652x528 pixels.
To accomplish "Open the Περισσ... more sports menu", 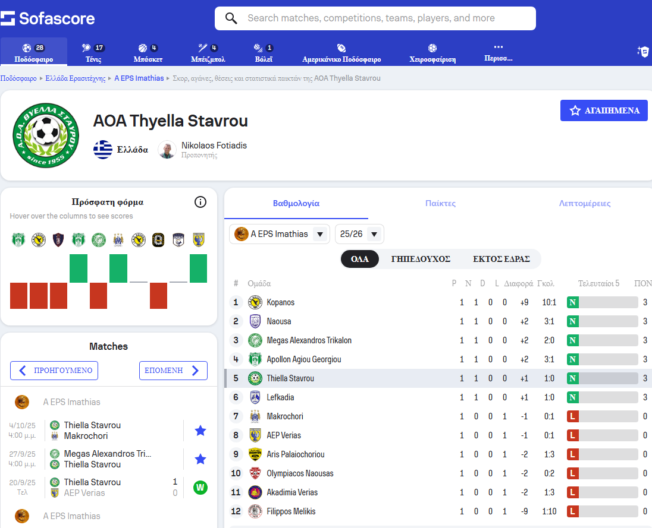I will [498, 53].
